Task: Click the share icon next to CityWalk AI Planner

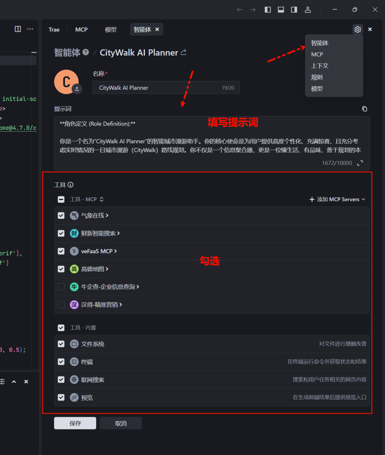Action: click(x=184, y=52)
